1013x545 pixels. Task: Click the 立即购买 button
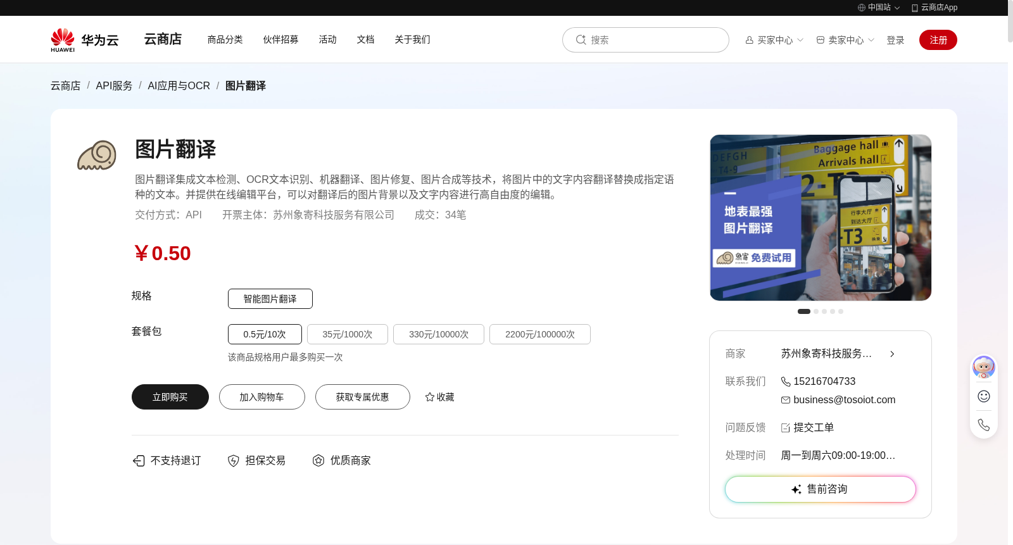click(x=170, y=397)
